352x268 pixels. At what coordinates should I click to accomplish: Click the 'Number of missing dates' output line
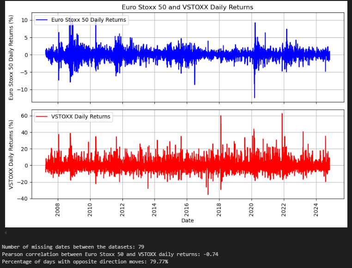73,247
